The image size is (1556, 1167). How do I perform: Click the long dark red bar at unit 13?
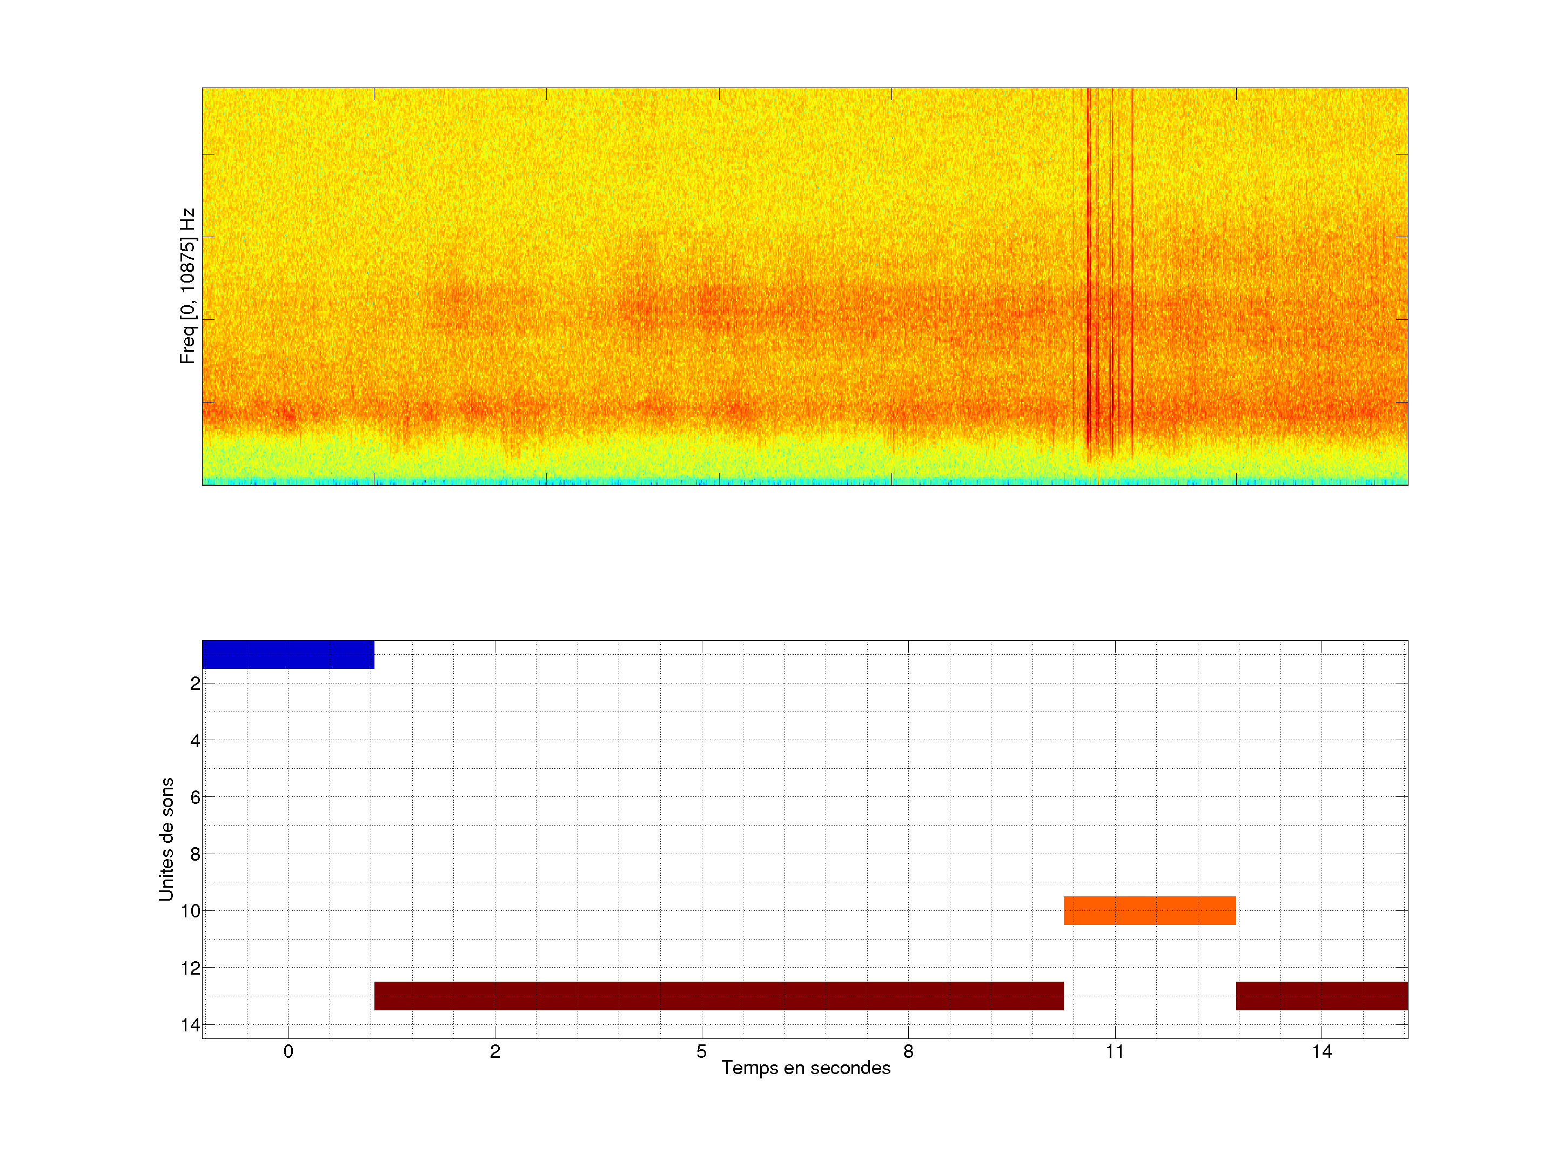718,995
